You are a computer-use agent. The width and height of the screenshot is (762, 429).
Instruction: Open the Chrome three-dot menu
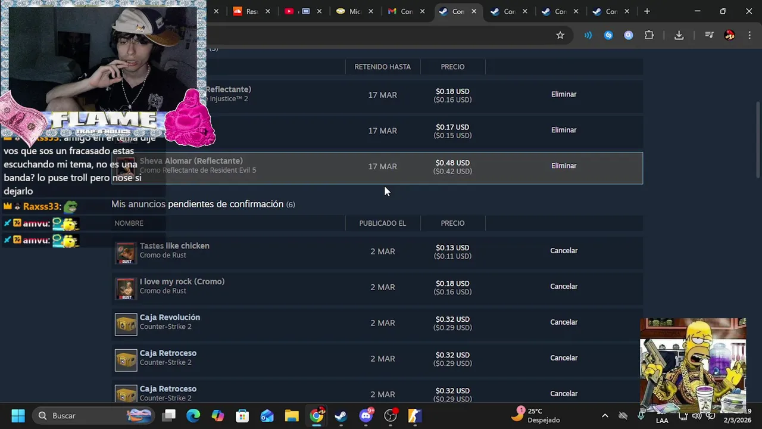(749, 35)
